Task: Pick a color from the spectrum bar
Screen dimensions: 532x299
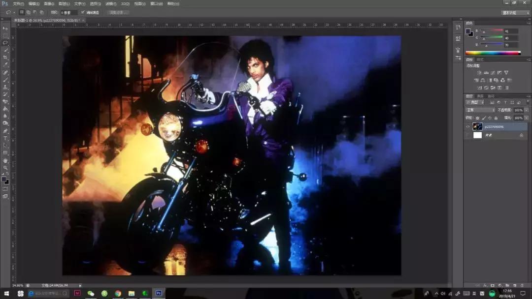Action: [x=493, y=53]
